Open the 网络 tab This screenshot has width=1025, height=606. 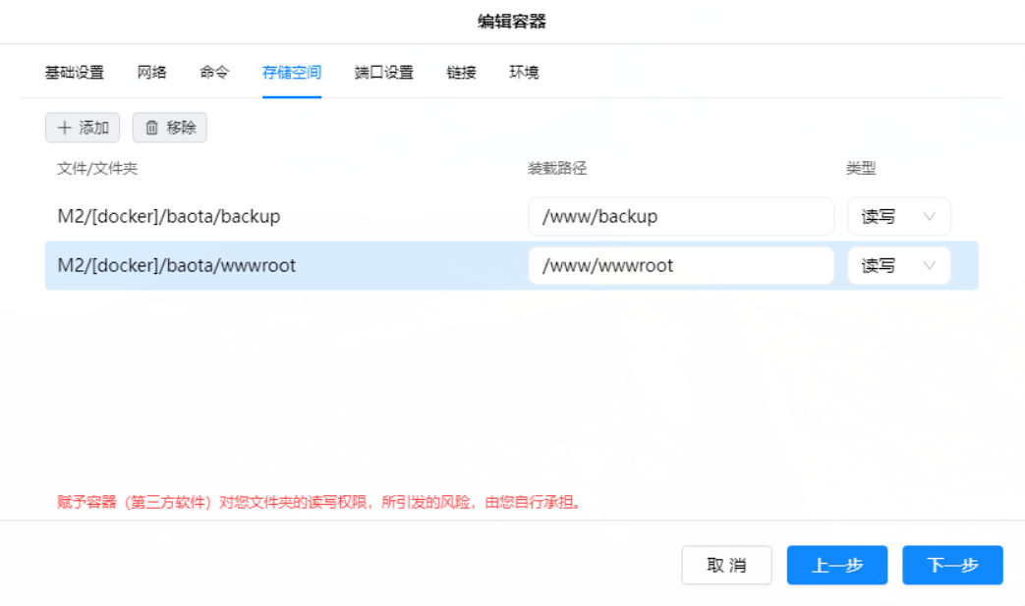(151, 72)
